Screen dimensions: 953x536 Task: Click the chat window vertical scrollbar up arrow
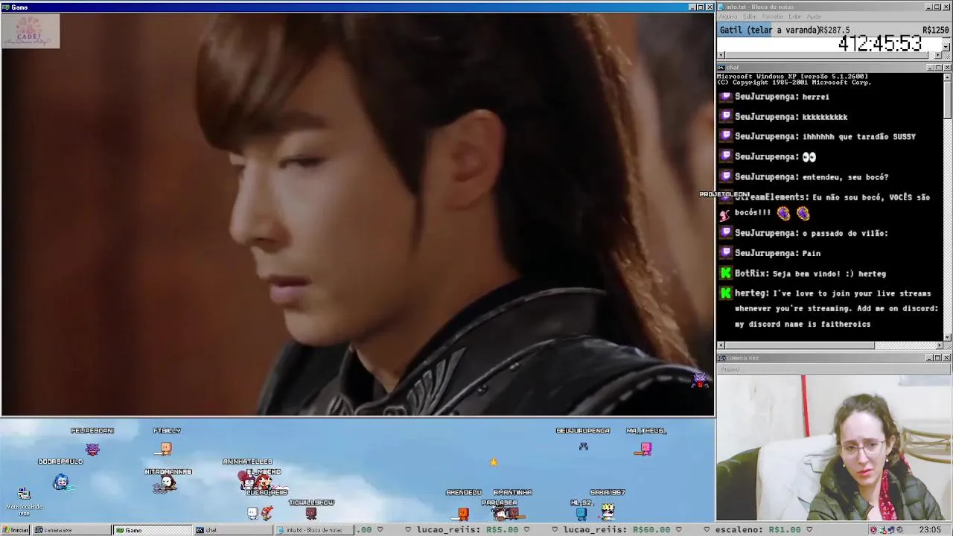point(947,77)
